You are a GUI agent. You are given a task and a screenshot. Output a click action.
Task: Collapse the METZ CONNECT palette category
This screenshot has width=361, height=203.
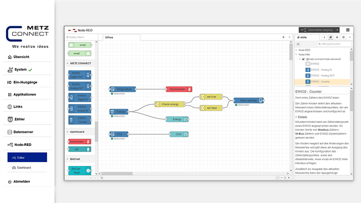pyautogui.click(x=81, y=63)
